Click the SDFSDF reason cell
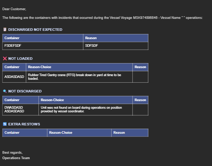212x166 pixels. pos(116,46)
